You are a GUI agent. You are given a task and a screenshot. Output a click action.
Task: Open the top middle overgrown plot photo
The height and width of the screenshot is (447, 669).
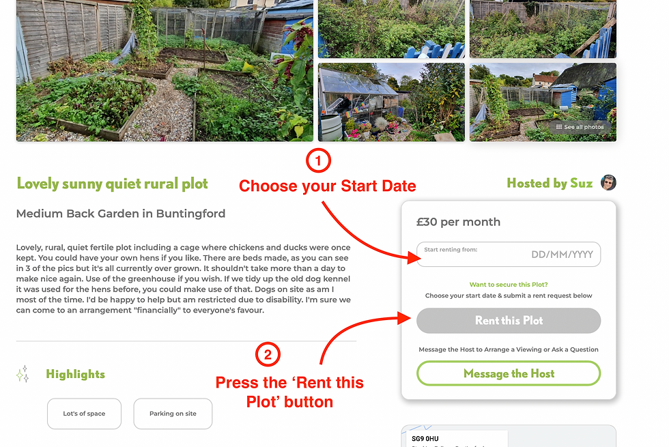tap(391, 29)
